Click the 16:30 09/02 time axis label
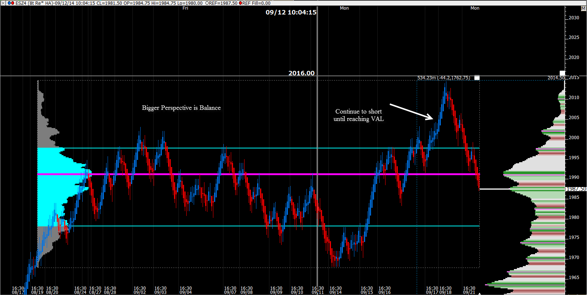 click(140, 290)
